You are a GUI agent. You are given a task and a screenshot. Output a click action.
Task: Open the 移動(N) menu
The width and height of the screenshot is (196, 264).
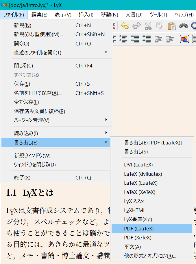pos(110,15)
